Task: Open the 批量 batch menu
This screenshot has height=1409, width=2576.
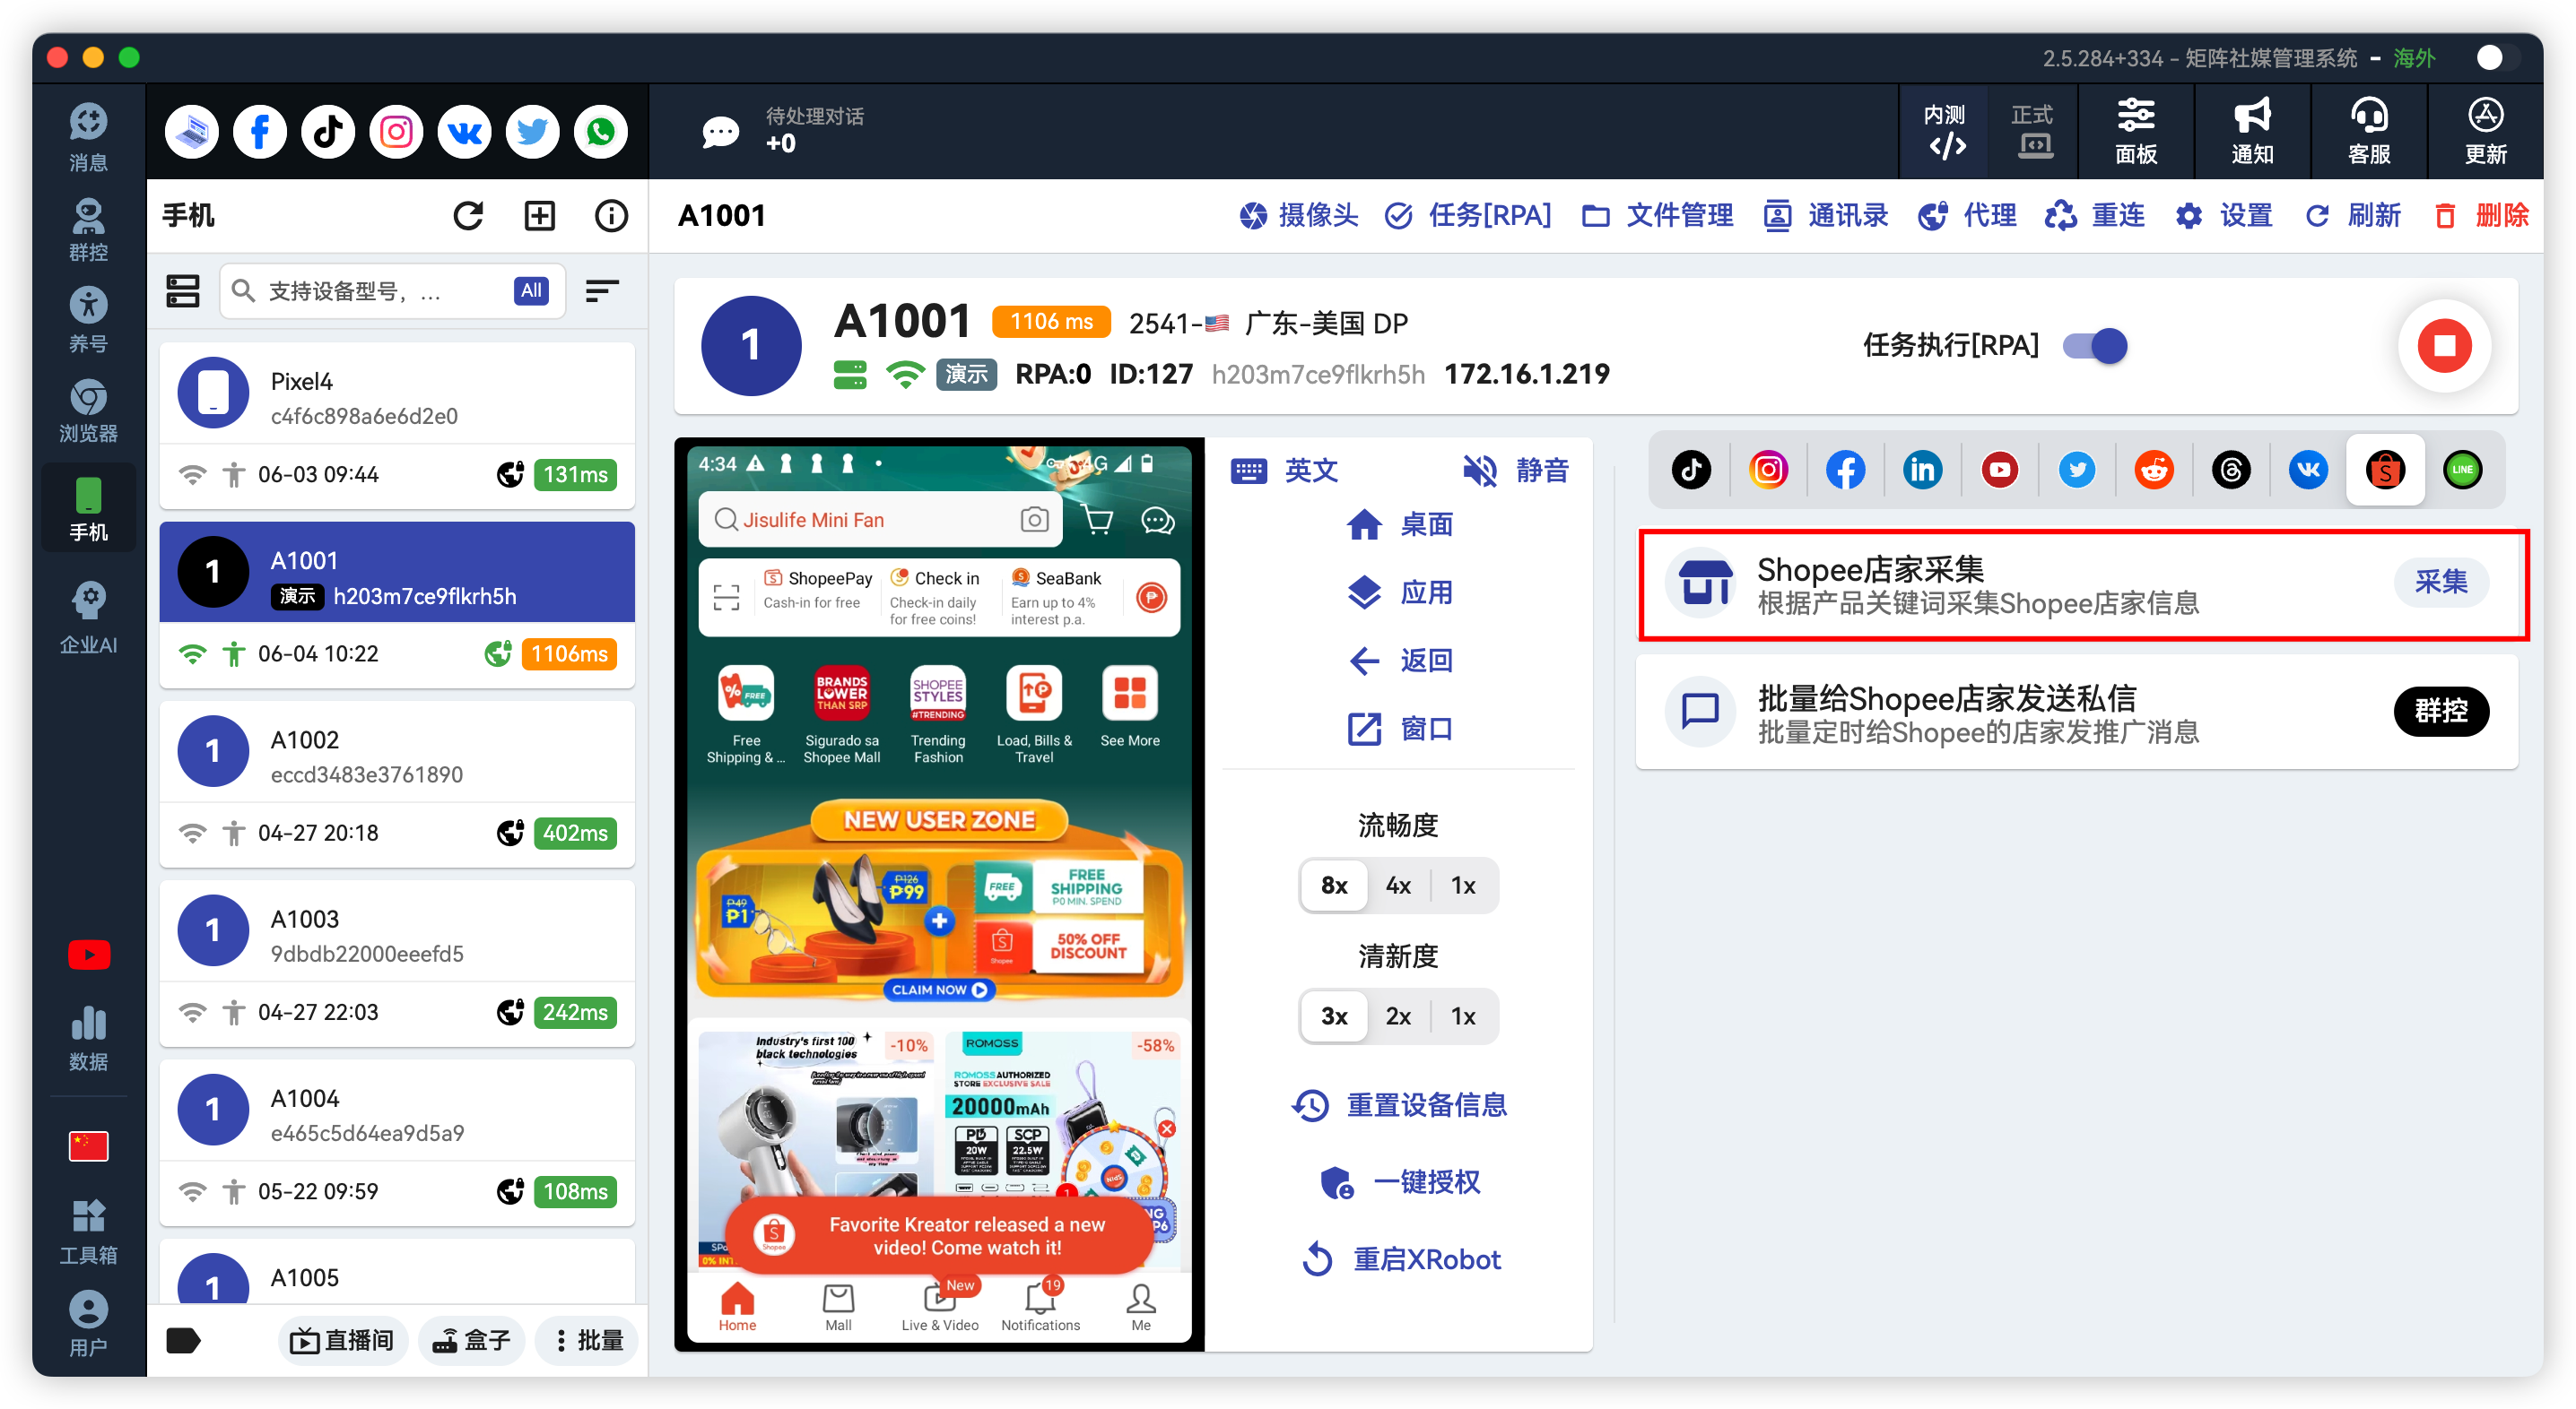Action: point(588,1340)
